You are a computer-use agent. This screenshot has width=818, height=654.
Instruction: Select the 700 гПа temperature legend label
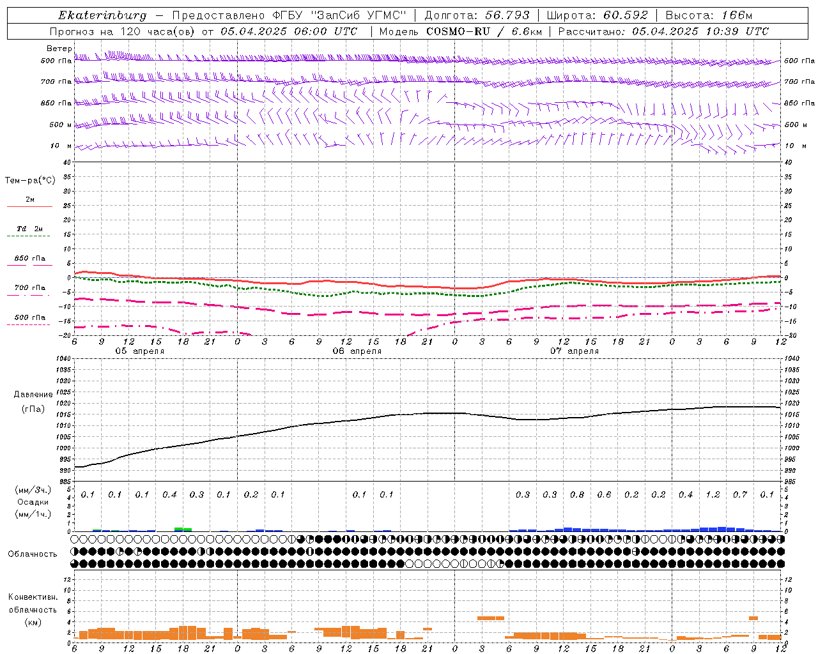pos(30,287)
